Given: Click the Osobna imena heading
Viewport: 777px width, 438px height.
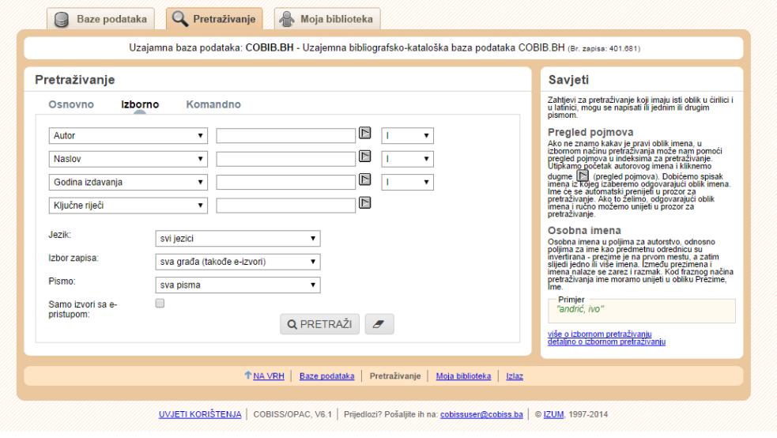Looking at the screenshot, I should (584, 230).
